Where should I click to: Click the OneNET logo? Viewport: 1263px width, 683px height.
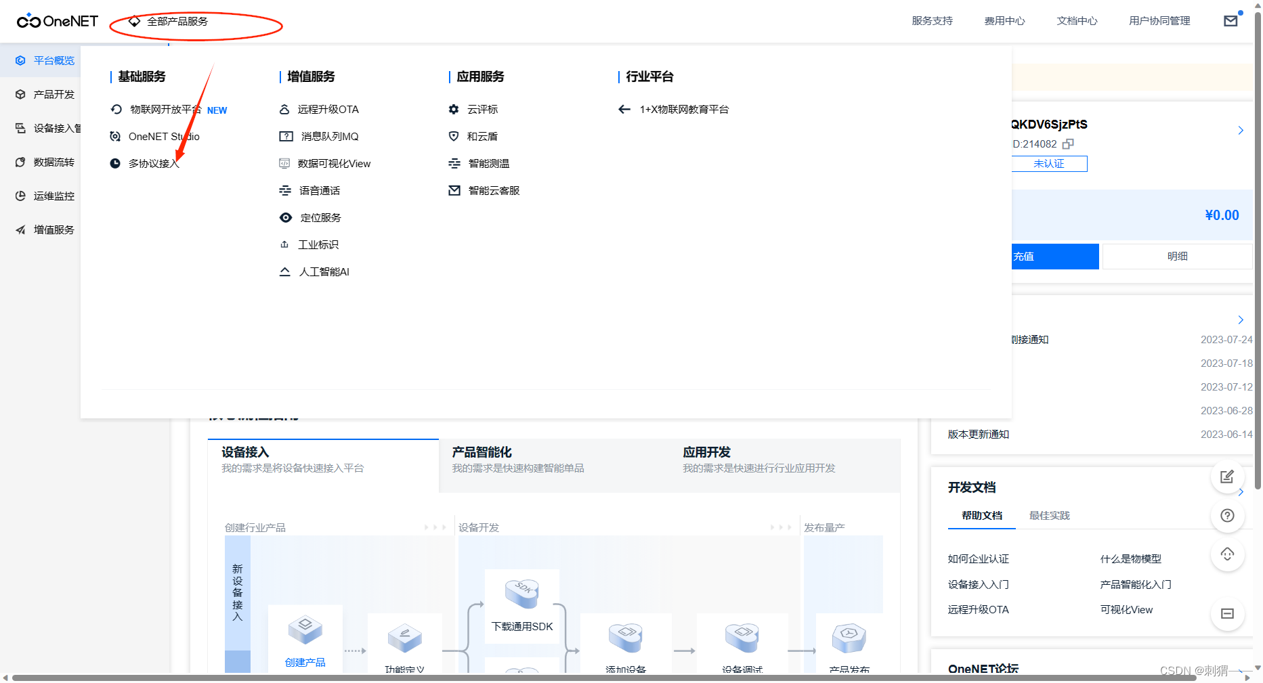pos(58,21)
